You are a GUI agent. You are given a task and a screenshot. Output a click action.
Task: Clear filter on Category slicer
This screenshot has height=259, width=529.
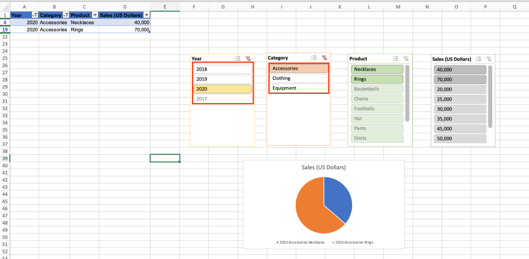(x=324, y=58)
